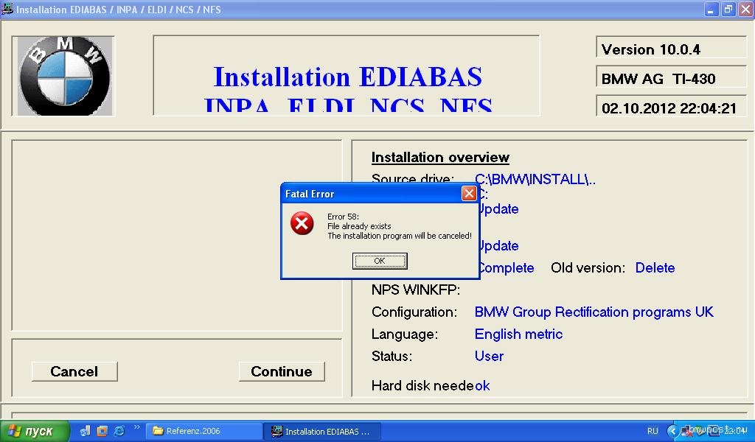Close the Fatal Error dialog with X
Screen dimensions: 755x442
(468, 194)
